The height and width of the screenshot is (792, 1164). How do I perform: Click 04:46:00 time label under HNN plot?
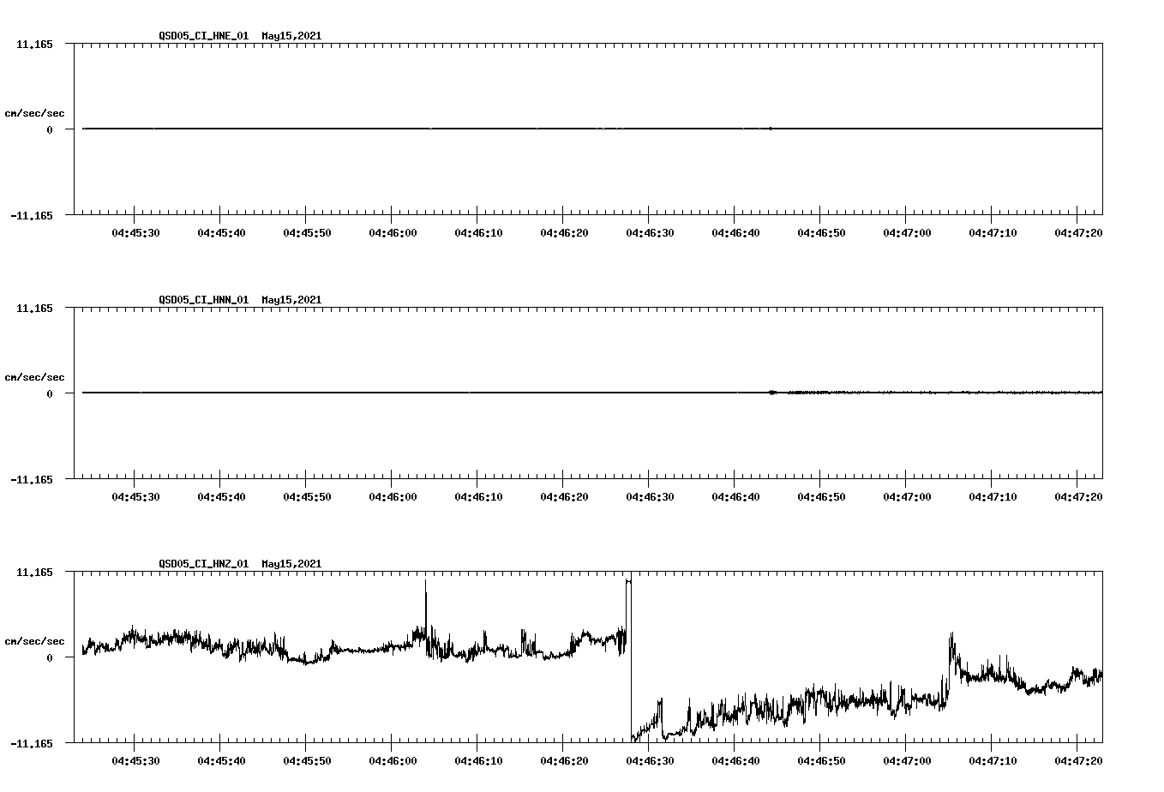click(393, 496)
